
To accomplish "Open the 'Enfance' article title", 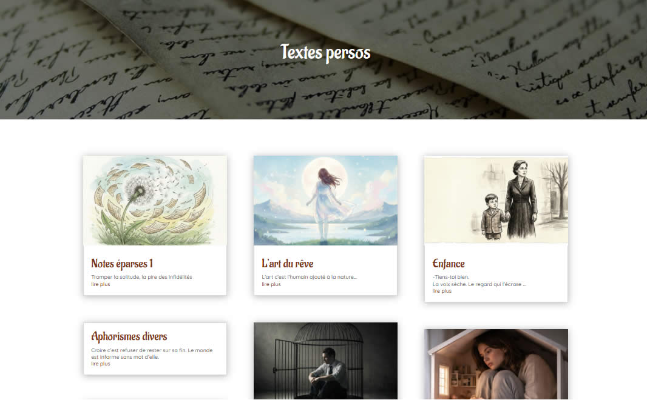I will (x=449, y=263).
